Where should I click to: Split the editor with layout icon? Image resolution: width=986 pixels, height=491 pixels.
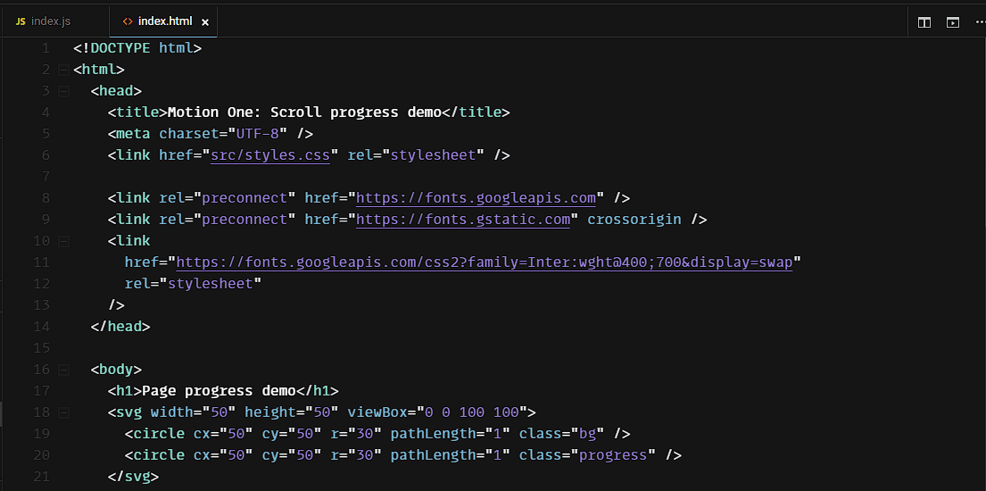pyautogui.click(x=924, y=22)
